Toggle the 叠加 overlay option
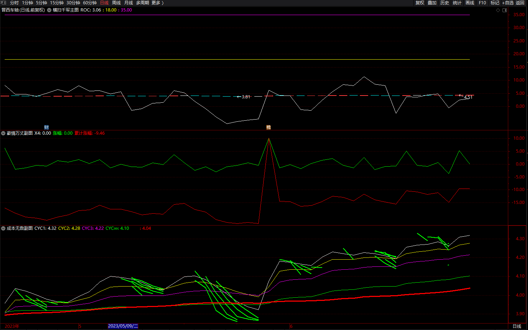Viewport: 528px width, 330px height. (432, 3)
